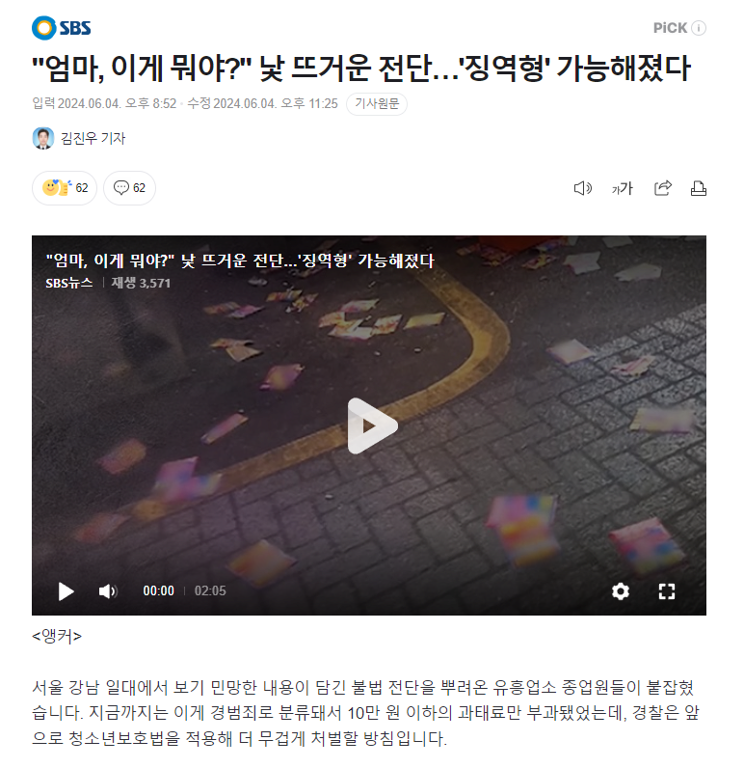Click the reporter's profile photo
Screen dimensions: 744x768
pos(43,138)
